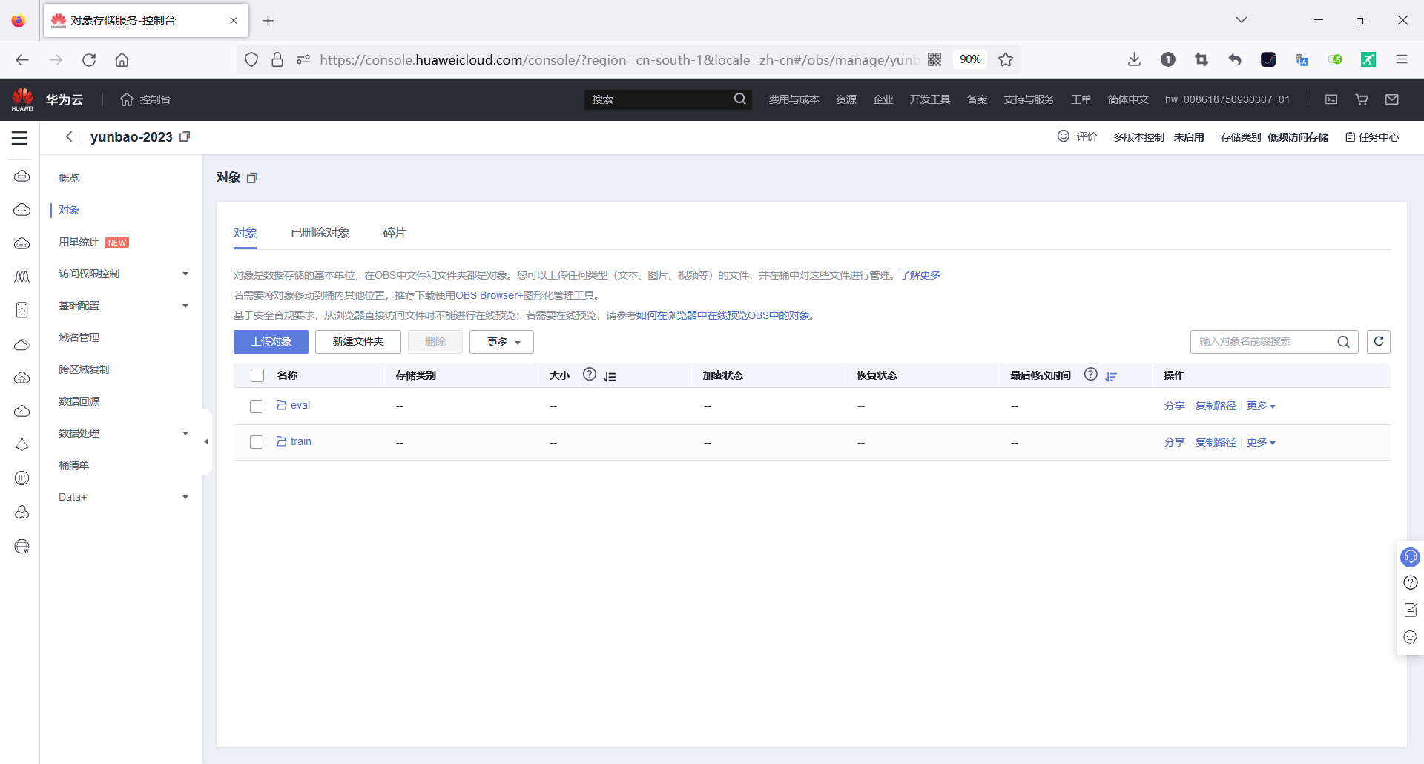The height and width of the screenshot is (764, 1424).
Task: Open 概览 in side menu
Action: (69, 178)
